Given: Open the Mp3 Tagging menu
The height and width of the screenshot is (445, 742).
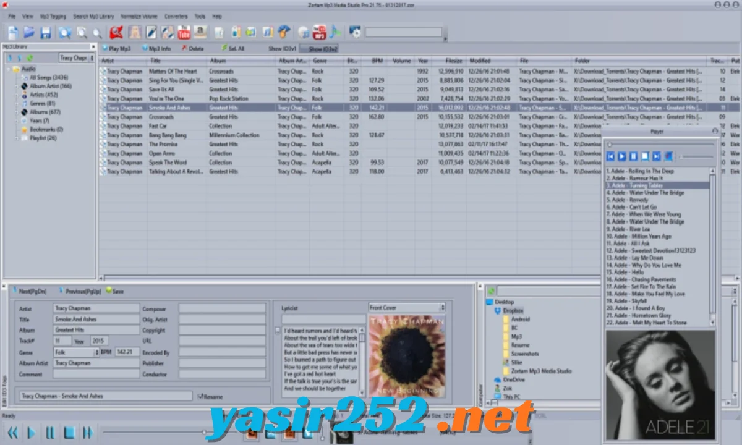Looking at the screenshot, I should pos(53,16).
